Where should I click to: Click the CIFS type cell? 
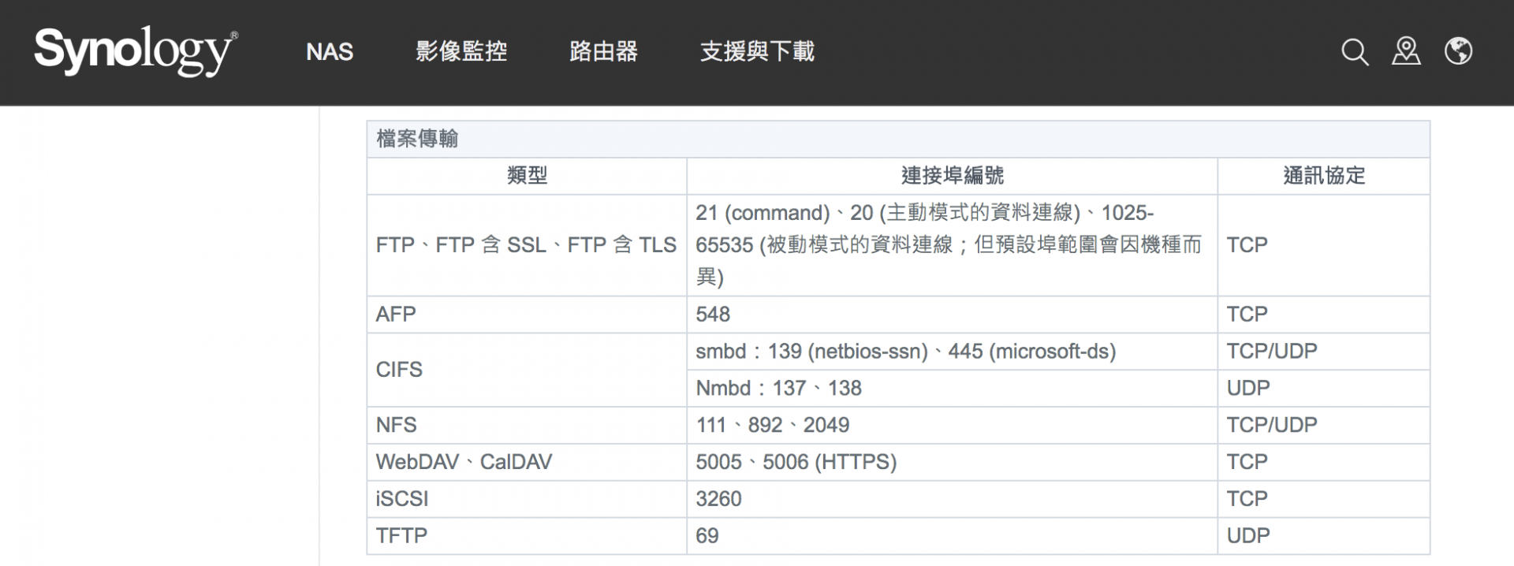(399, 370)
